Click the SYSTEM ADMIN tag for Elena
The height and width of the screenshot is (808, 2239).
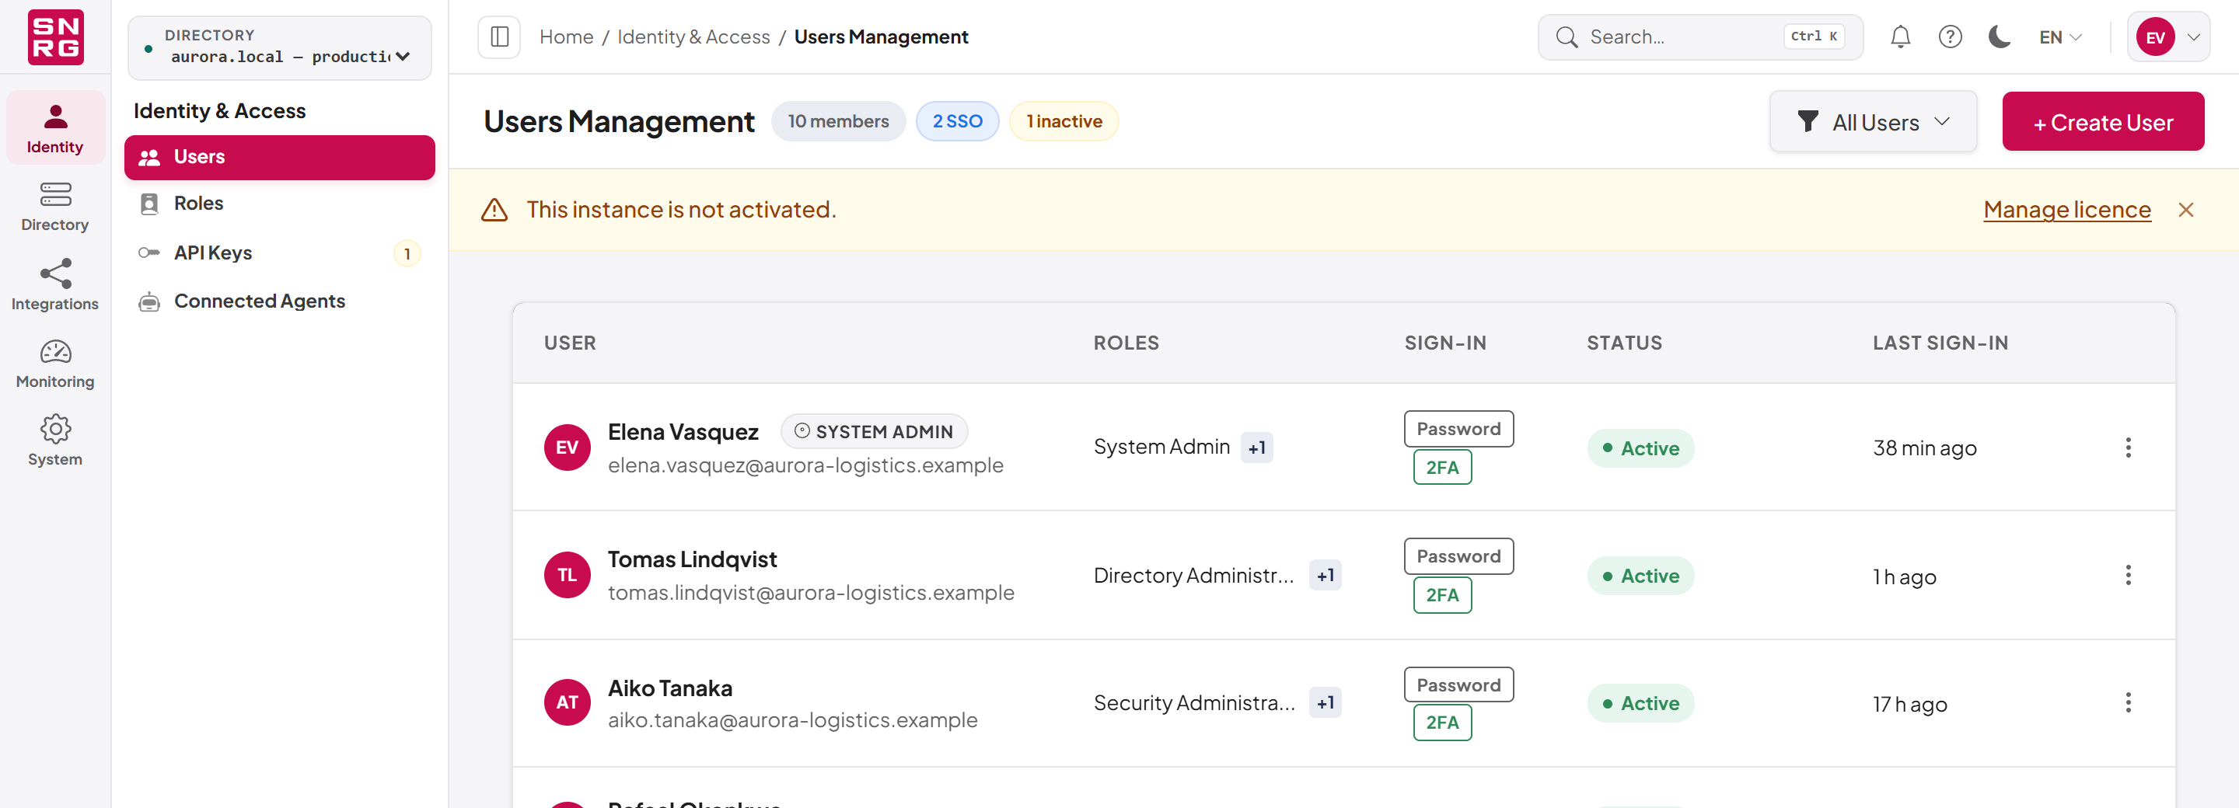coord(875,431)
